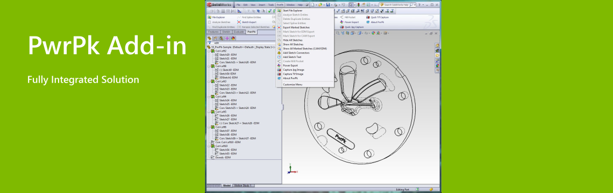Open the Insert menu
The height and width of the screenshot is (193, 613).
point(262,5)
